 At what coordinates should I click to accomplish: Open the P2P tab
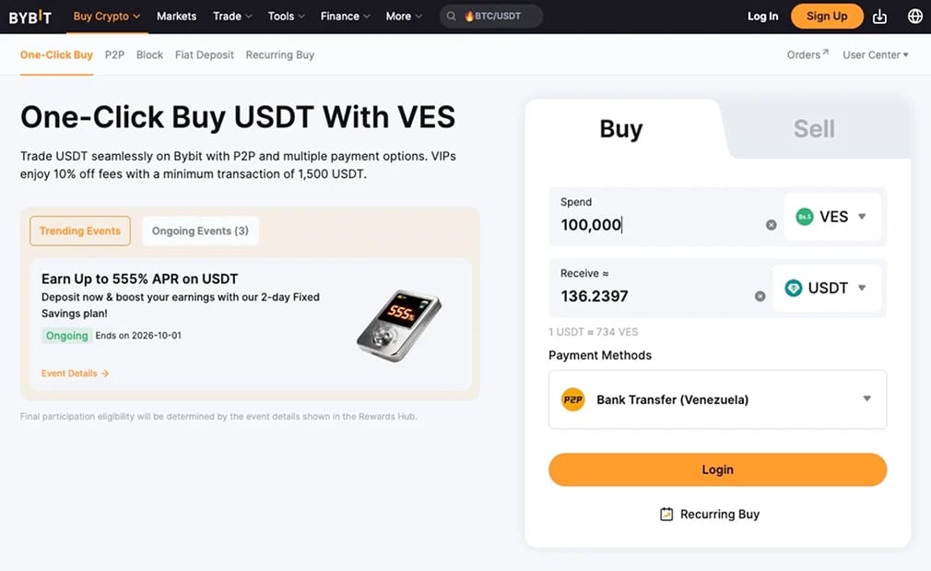point(114,54)
